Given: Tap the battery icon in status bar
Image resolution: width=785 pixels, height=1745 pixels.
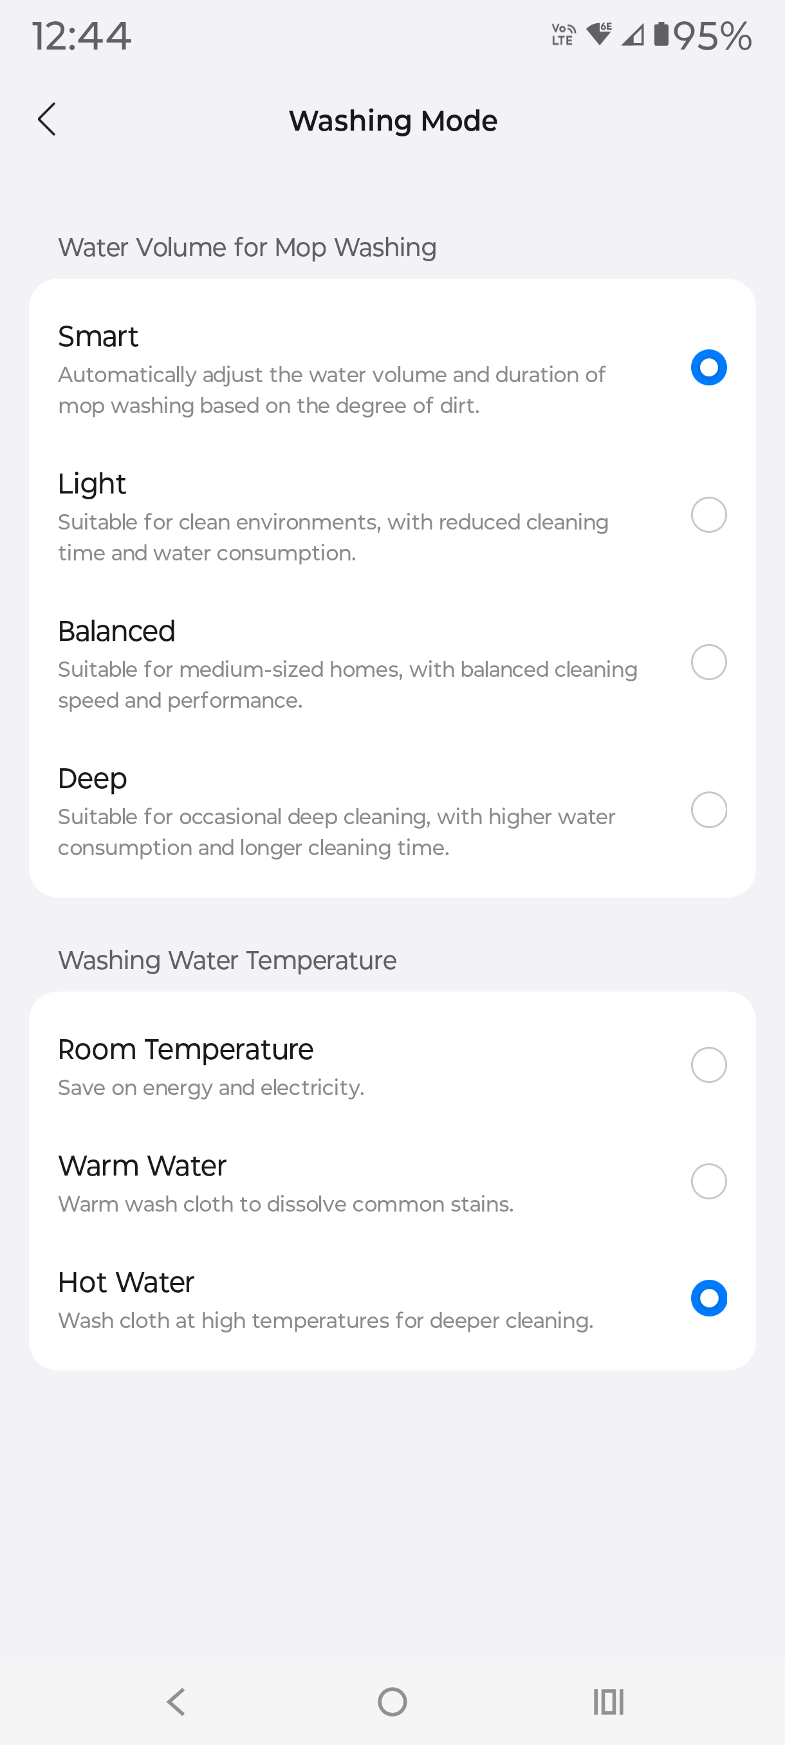Looking at the screenshot, I should pos(661,35).
